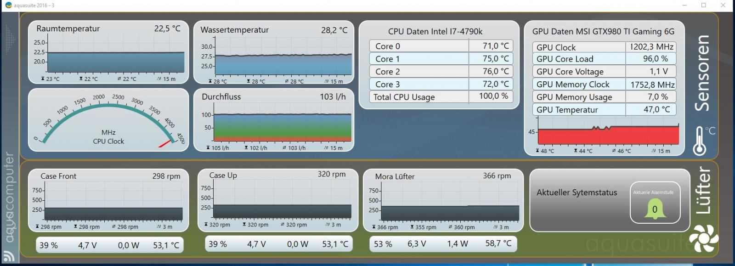Image resolution: width=735 pixels, height=266 pixels.
Task: Click the GPU Clock row
Action: click(604, 47)
